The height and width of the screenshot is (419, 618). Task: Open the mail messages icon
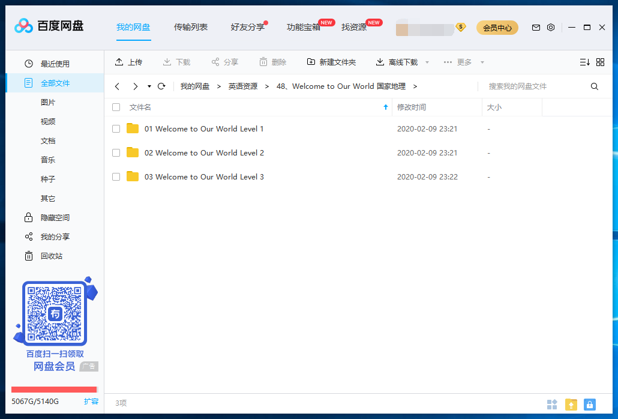(x=536, y=28)
